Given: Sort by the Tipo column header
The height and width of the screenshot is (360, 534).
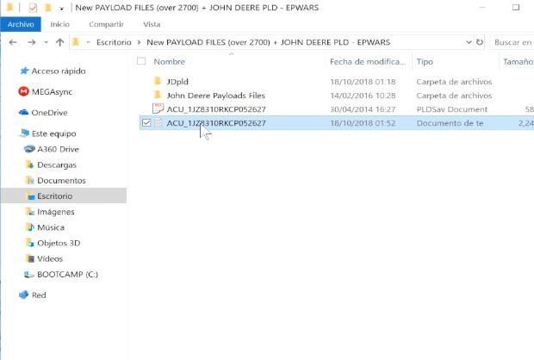Looking at the screenshot, I should pos(425,62).
